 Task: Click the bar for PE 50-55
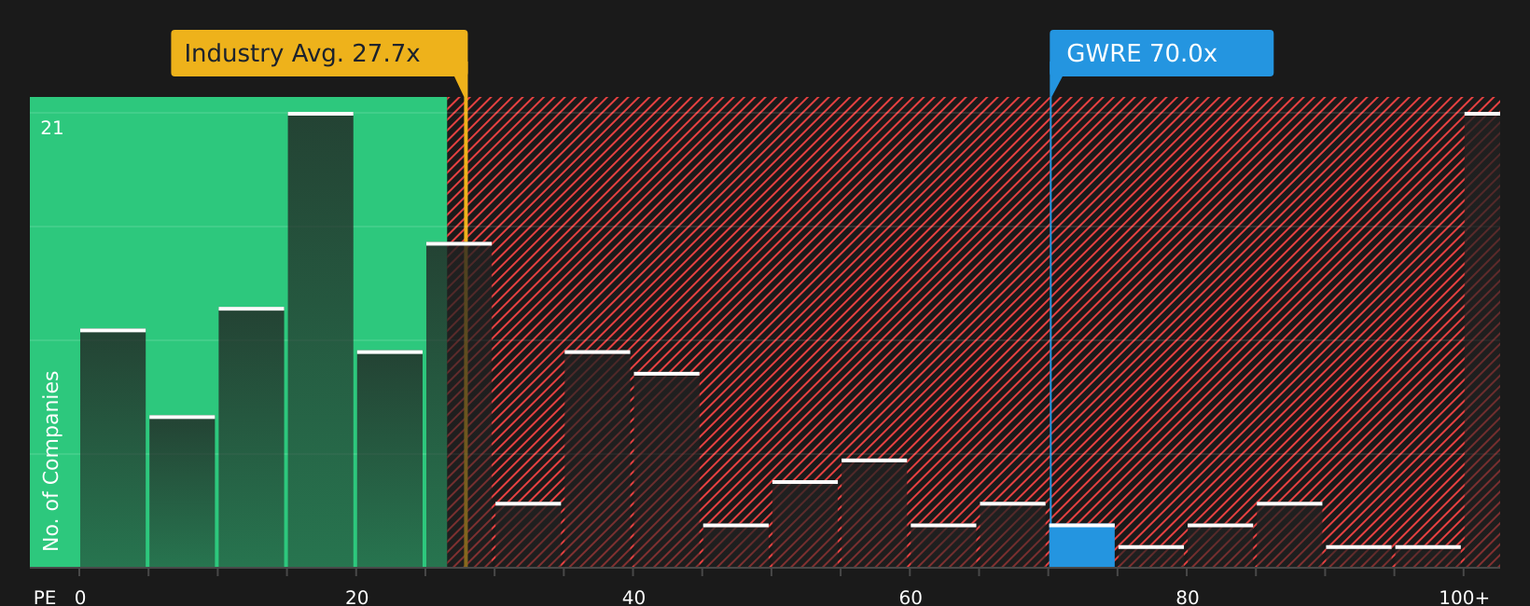(x=805, y=524)
